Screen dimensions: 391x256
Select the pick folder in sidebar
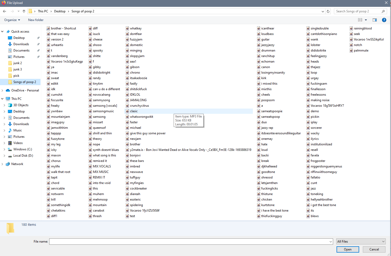point(16,76)
